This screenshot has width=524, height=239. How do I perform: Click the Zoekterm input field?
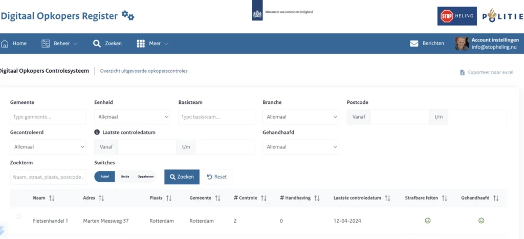pos(48,177)
